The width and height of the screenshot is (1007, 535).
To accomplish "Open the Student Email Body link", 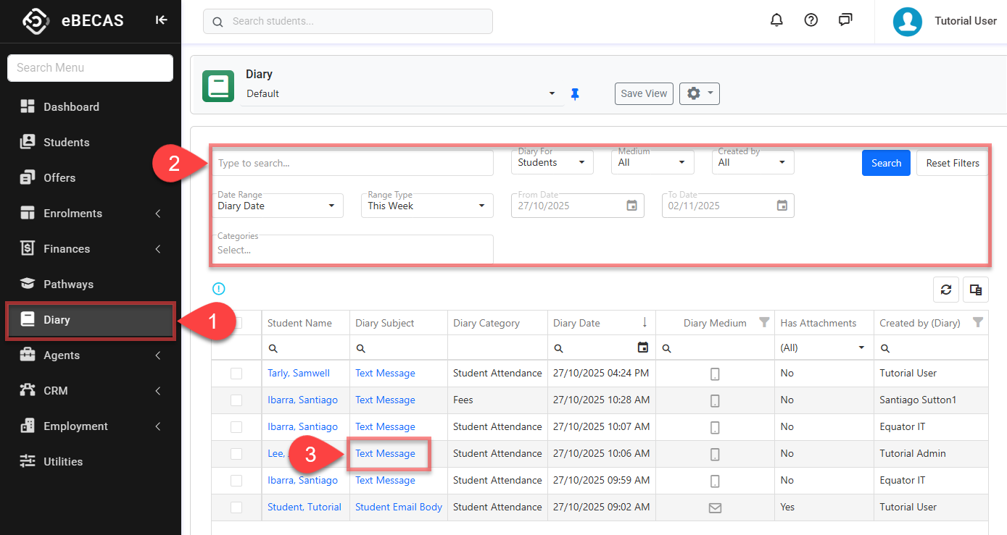I will (x=398, y=507).
